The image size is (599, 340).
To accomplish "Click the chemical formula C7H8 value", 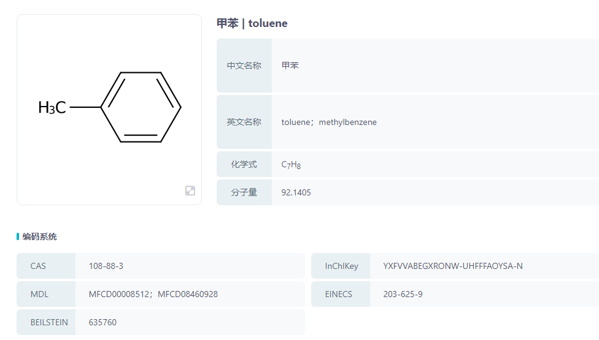I will pos(291,164).
